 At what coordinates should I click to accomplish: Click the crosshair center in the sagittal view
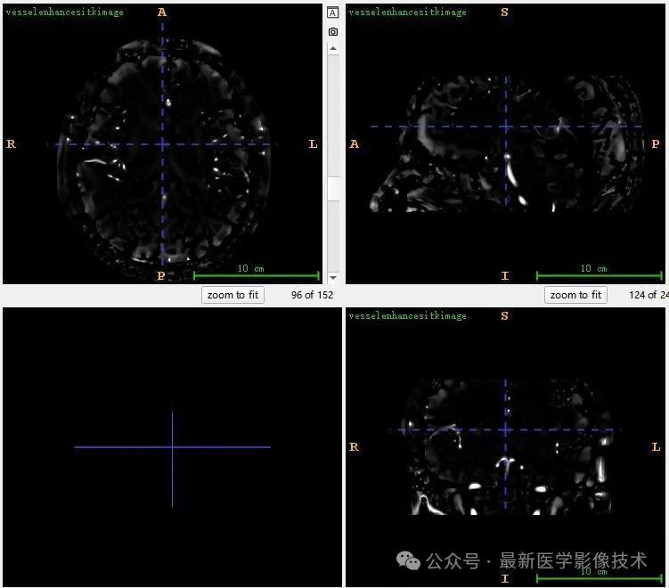[506, 127]
